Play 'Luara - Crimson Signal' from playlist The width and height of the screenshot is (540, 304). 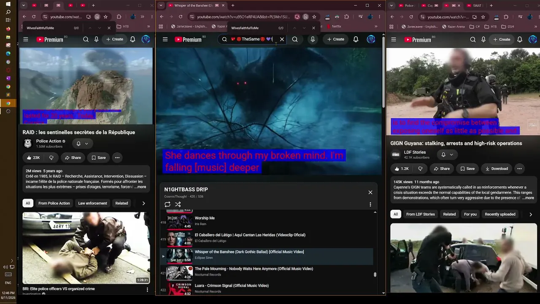(x=232, y=285)
